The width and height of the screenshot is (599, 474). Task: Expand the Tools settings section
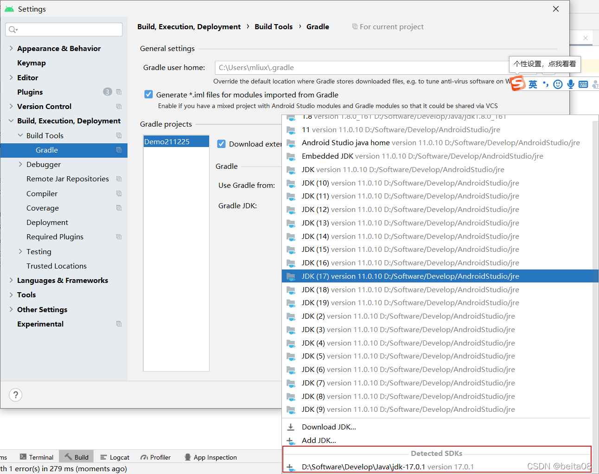pos(11,295)
